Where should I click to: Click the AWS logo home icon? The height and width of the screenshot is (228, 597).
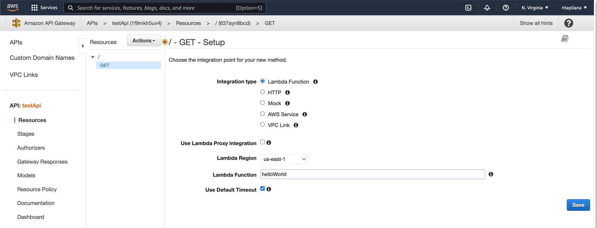click(13, 7)
